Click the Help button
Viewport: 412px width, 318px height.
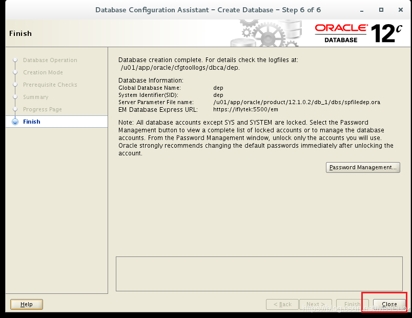(26, 304)
